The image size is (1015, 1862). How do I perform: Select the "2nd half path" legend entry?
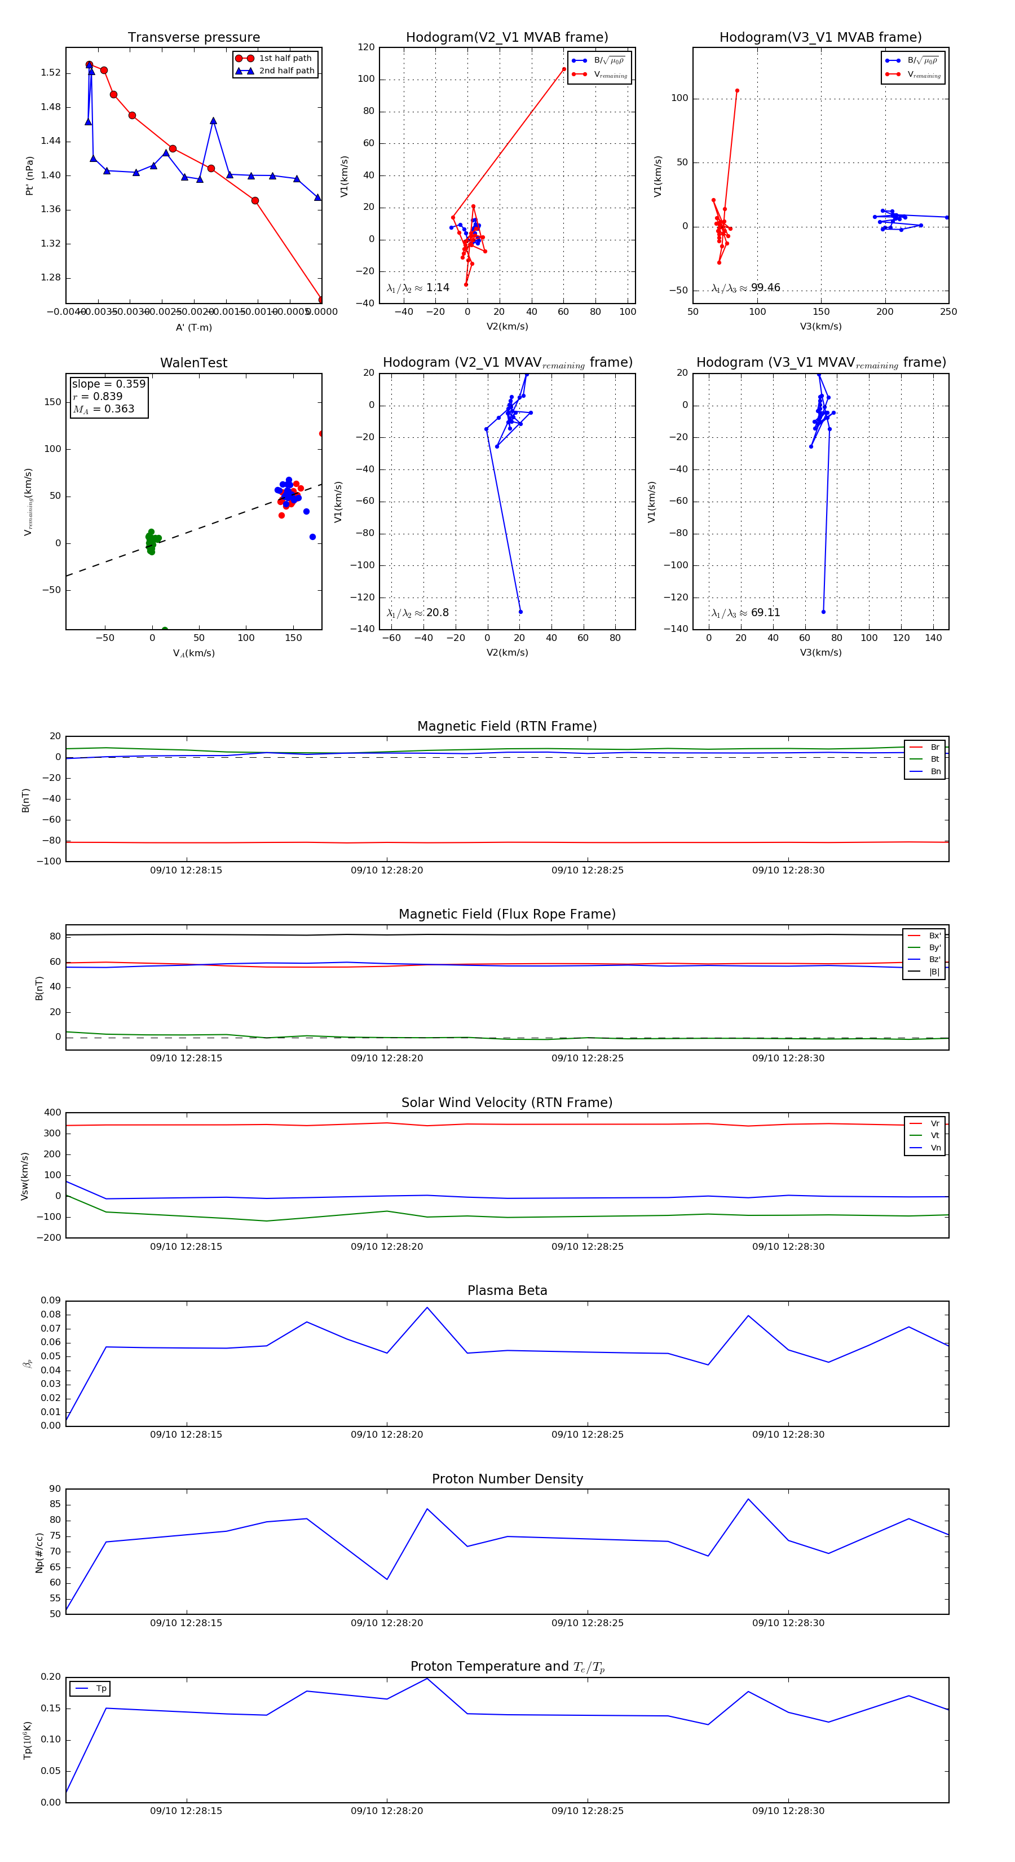(275, 71)
